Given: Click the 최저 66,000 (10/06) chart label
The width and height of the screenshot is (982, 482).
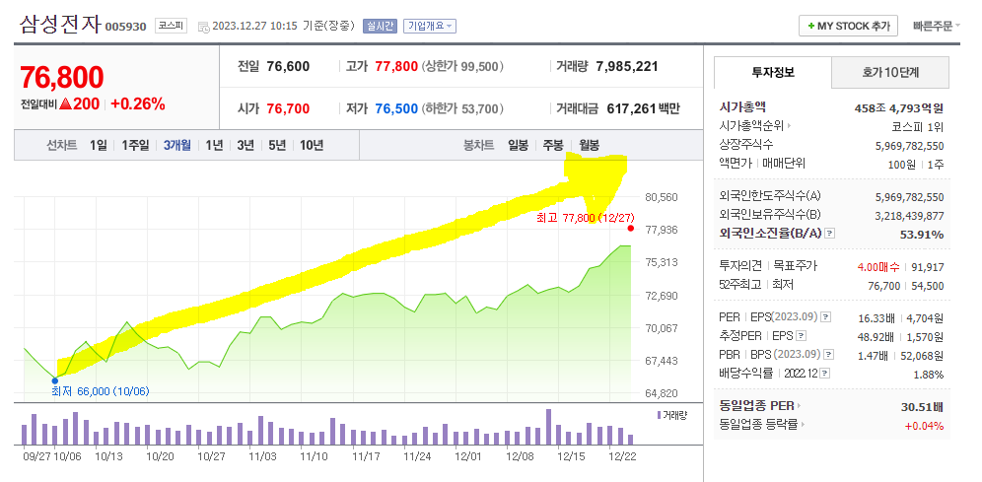Looking at the screenshot, I should point(101,392).
